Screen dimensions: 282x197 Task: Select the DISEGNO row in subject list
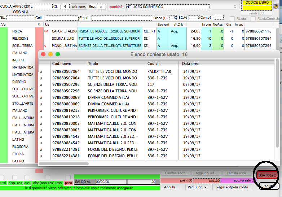pos(19,82)
